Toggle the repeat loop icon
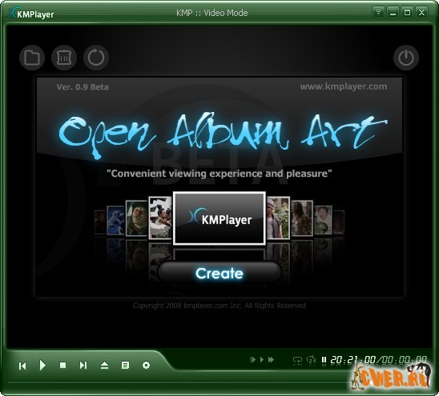Viewport: 439px width, 396px height. 297,360
